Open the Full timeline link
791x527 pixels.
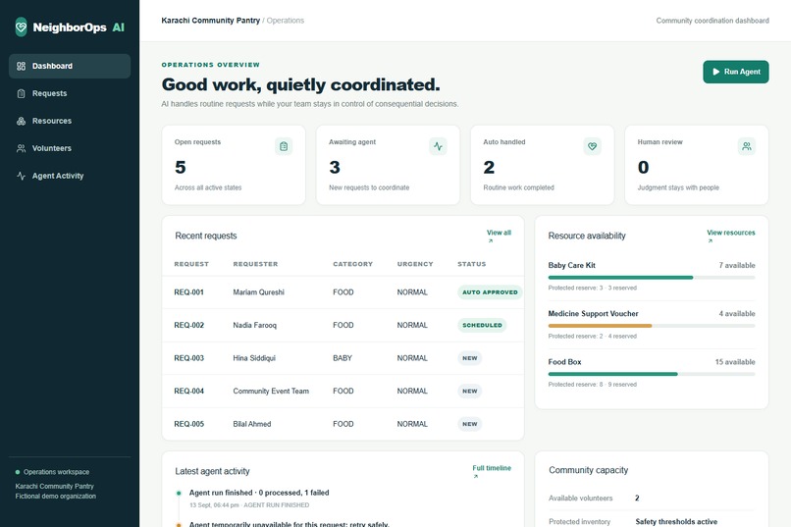click(492, 468)
